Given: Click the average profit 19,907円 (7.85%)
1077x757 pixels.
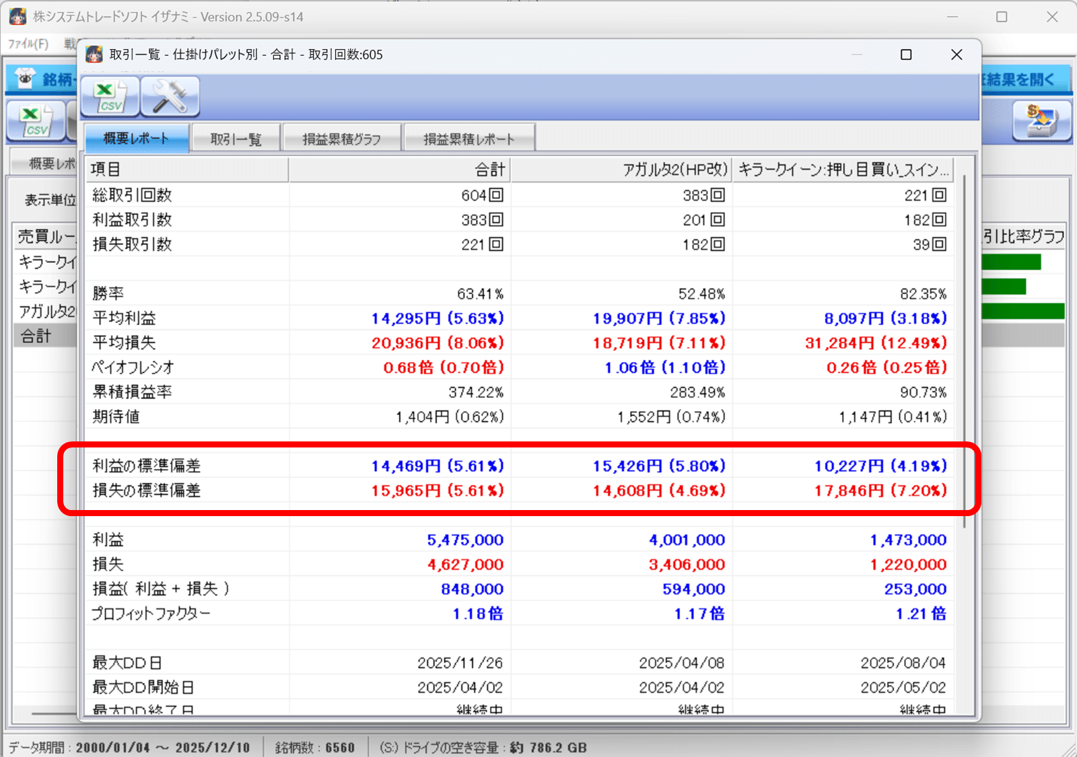Looking at the screenshot, I should tap(659, 318).
